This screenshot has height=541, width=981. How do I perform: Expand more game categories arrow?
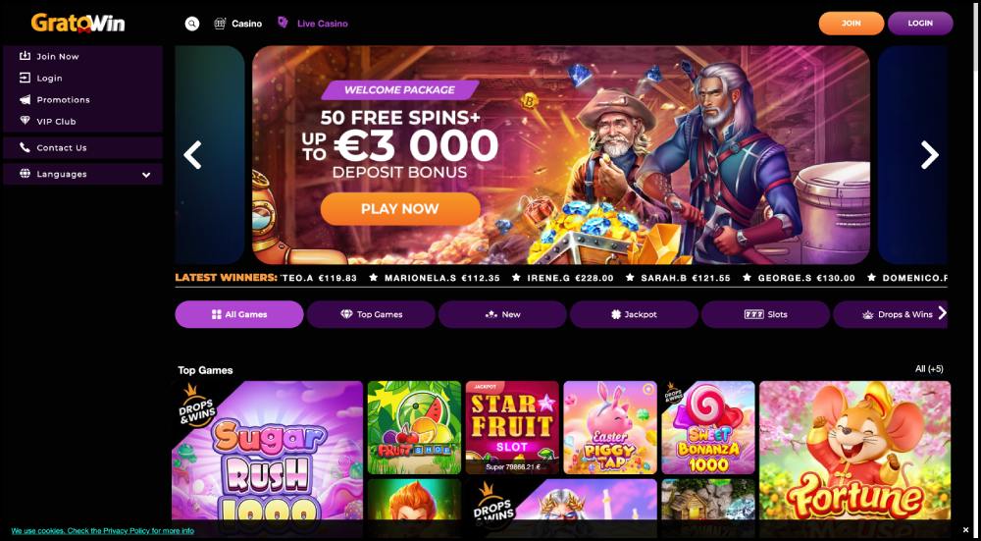942,313
